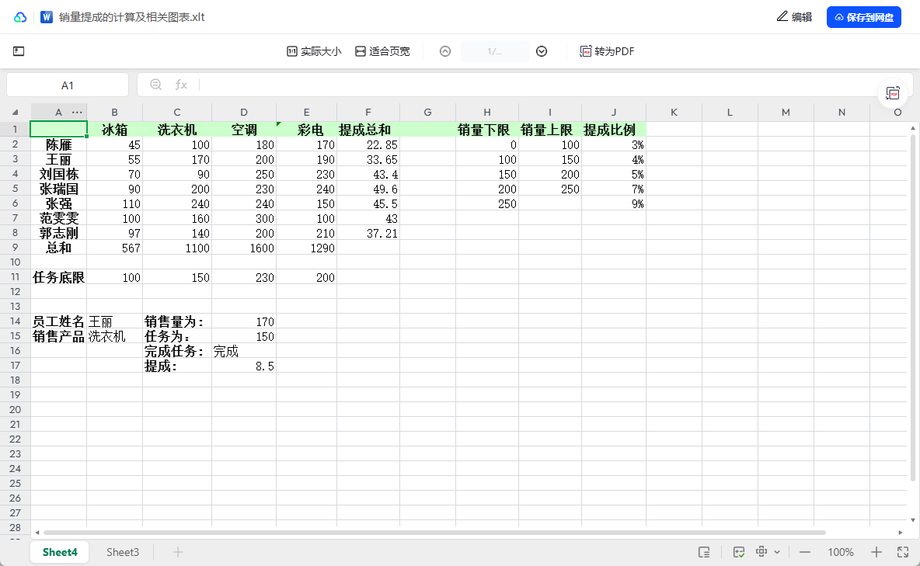Click the zoom in plus control

(x=877, y=552)
